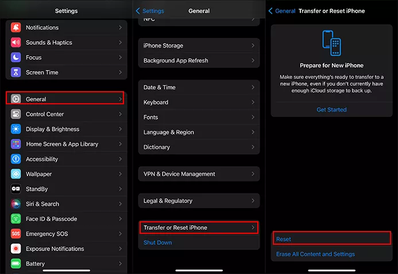Expand Legal & Regulatory chevron

tap(253, 201)
